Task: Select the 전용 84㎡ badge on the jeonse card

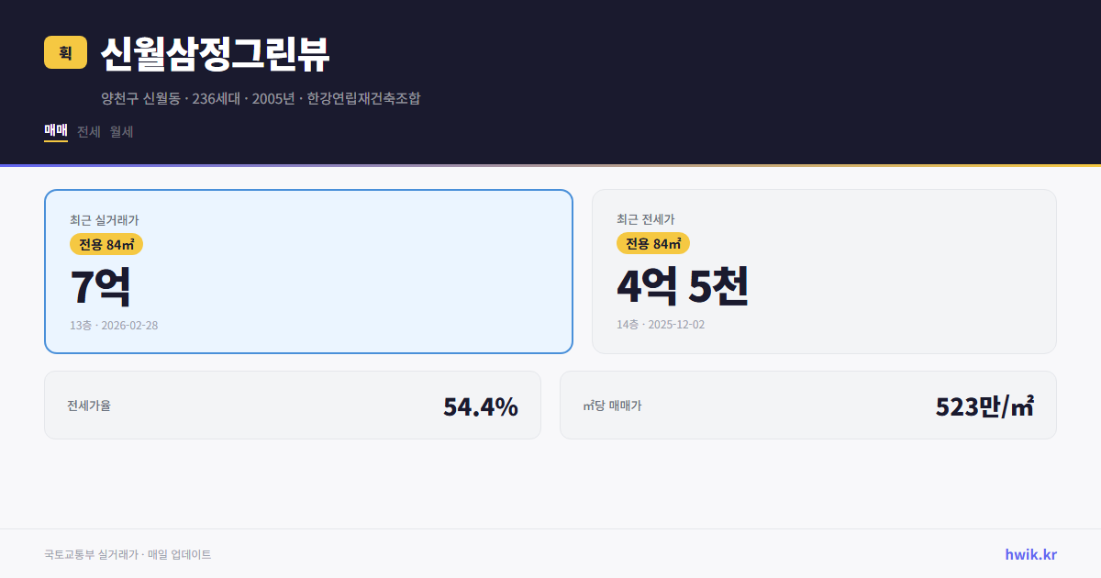Action: coord(653,244)
